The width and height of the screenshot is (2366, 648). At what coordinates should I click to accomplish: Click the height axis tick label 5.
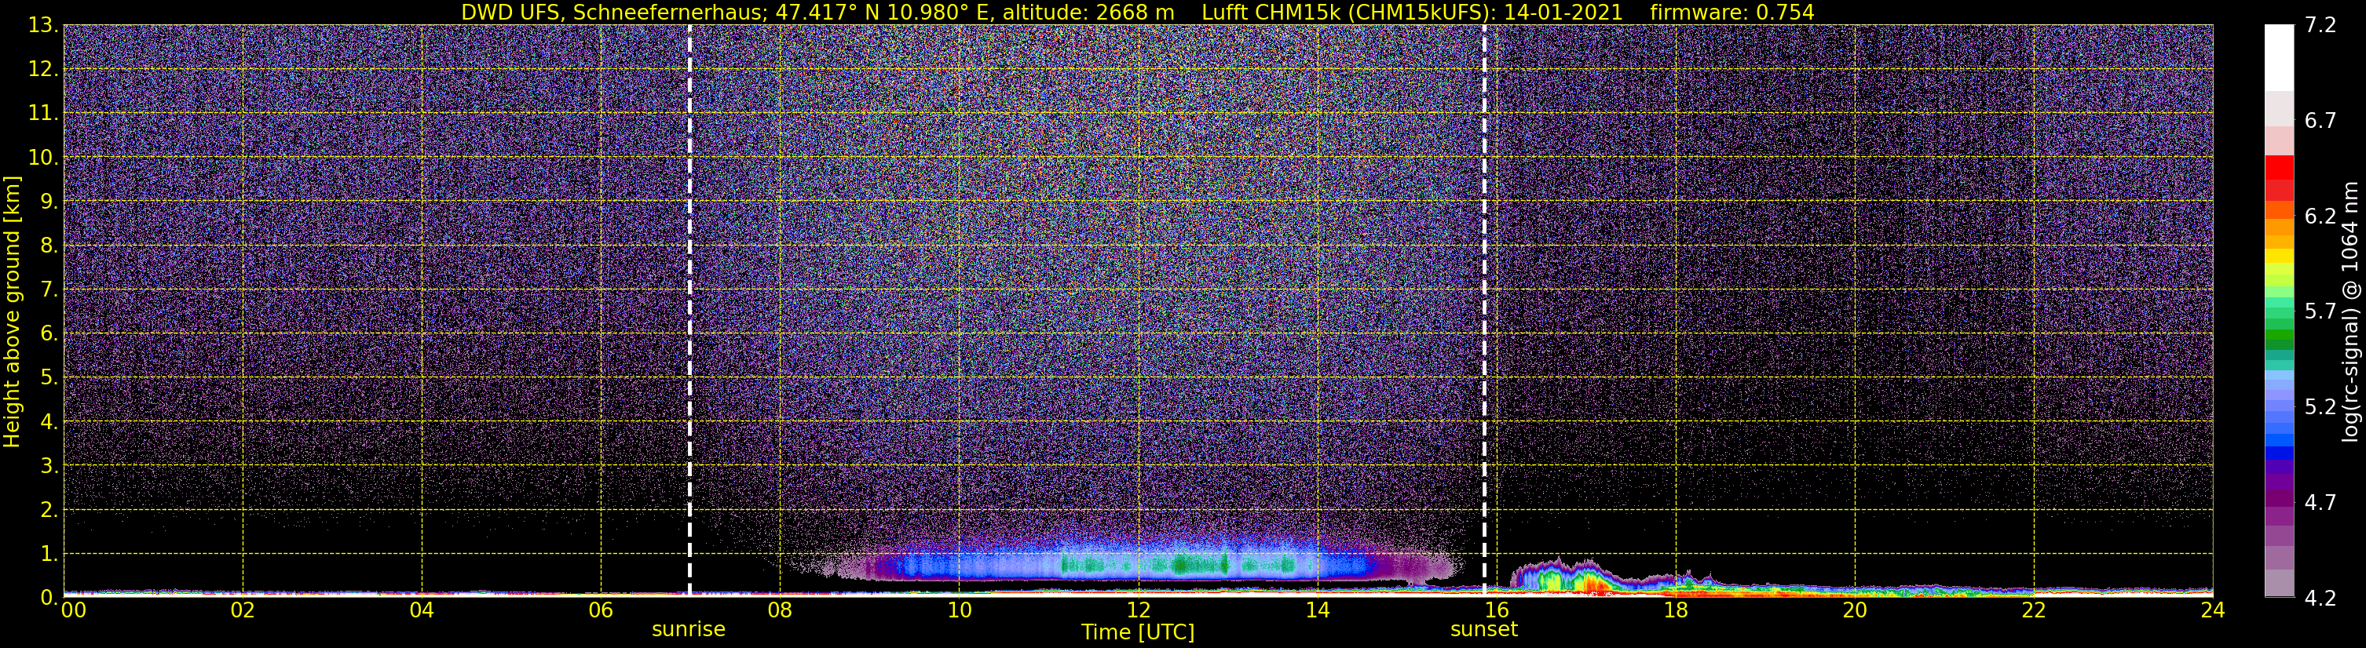pyautogui.click(x=48, y=378)
